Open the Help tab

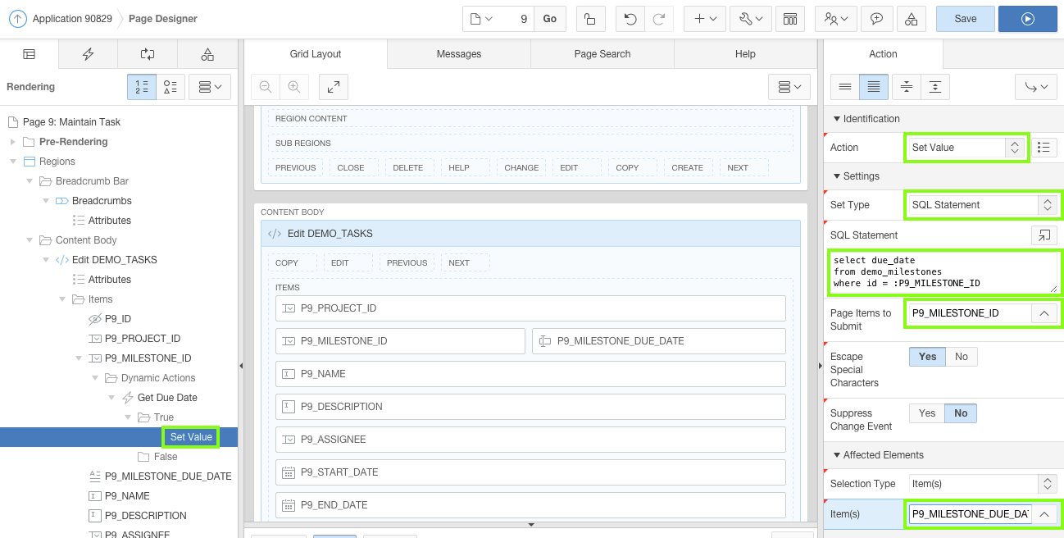click(x=745, y=54)
